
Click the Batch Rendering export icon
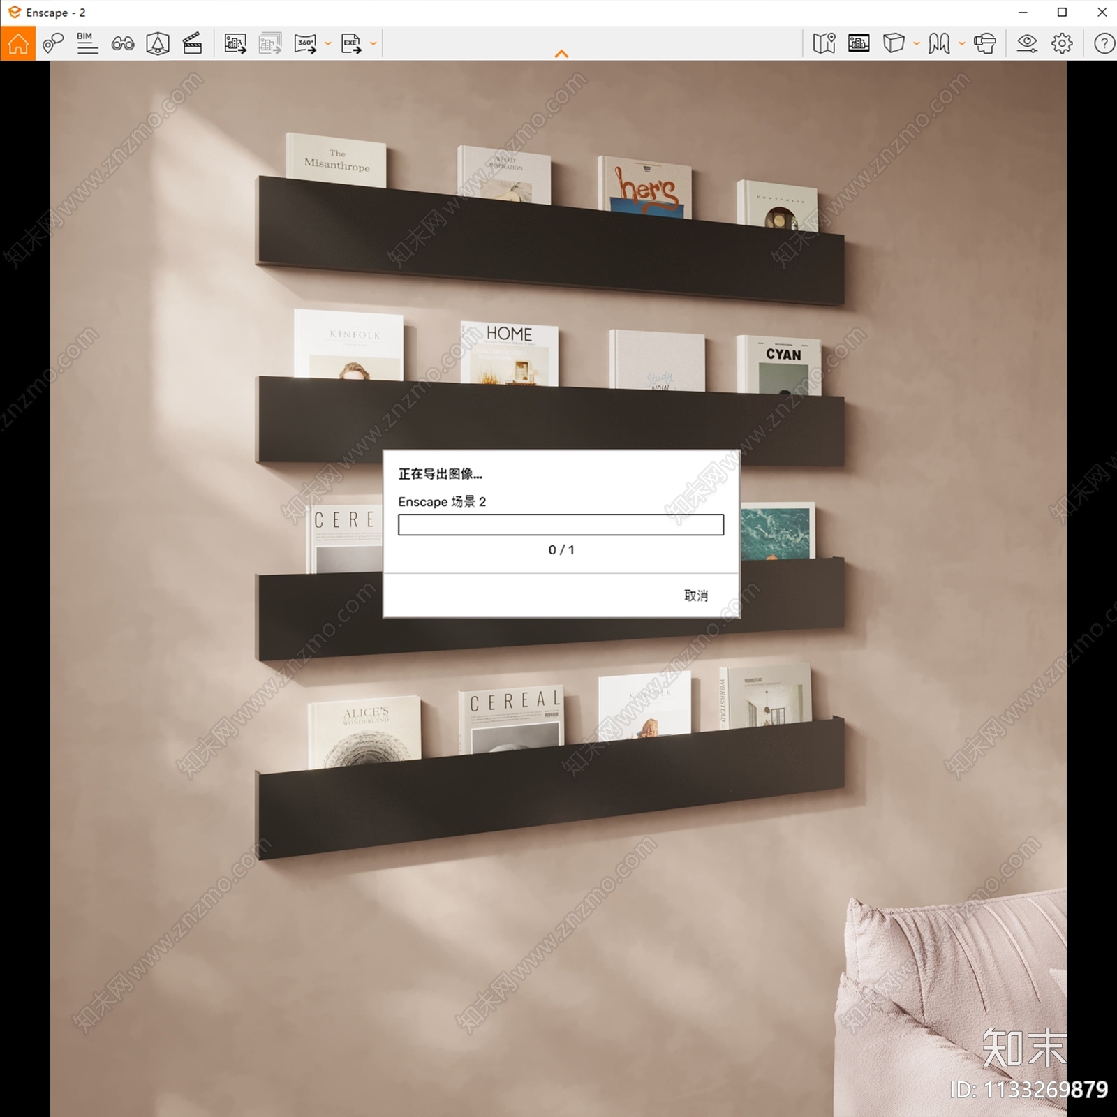pos(270,43)
